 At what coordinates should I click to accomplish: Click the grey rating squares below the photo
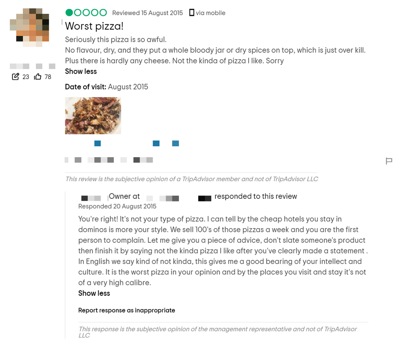click(109, 160)
